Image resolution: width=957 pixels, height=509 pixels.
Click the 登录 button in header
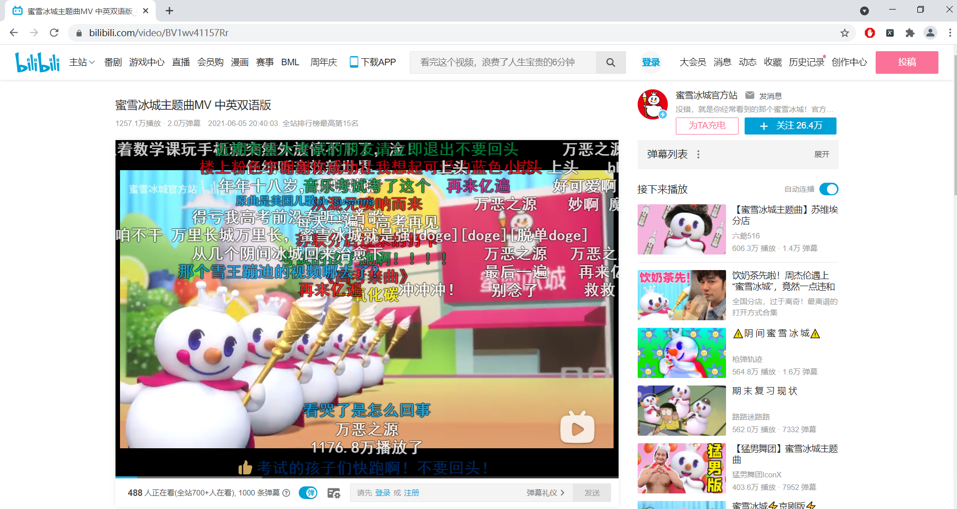[x=651, y=62]
